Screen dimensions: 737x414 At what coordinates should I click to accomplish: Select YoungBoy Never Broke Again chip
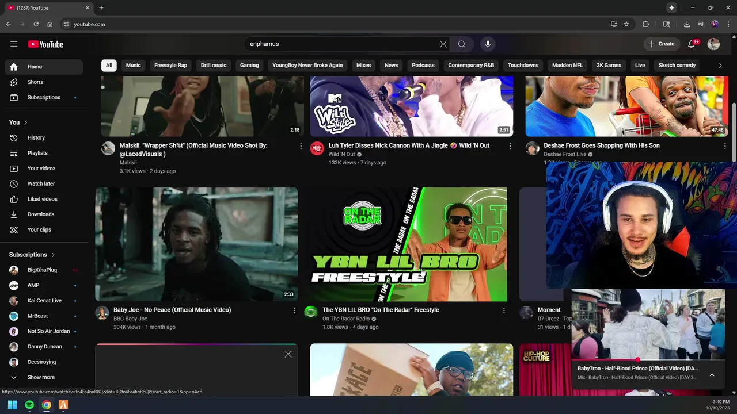click(x=307, y=66)
